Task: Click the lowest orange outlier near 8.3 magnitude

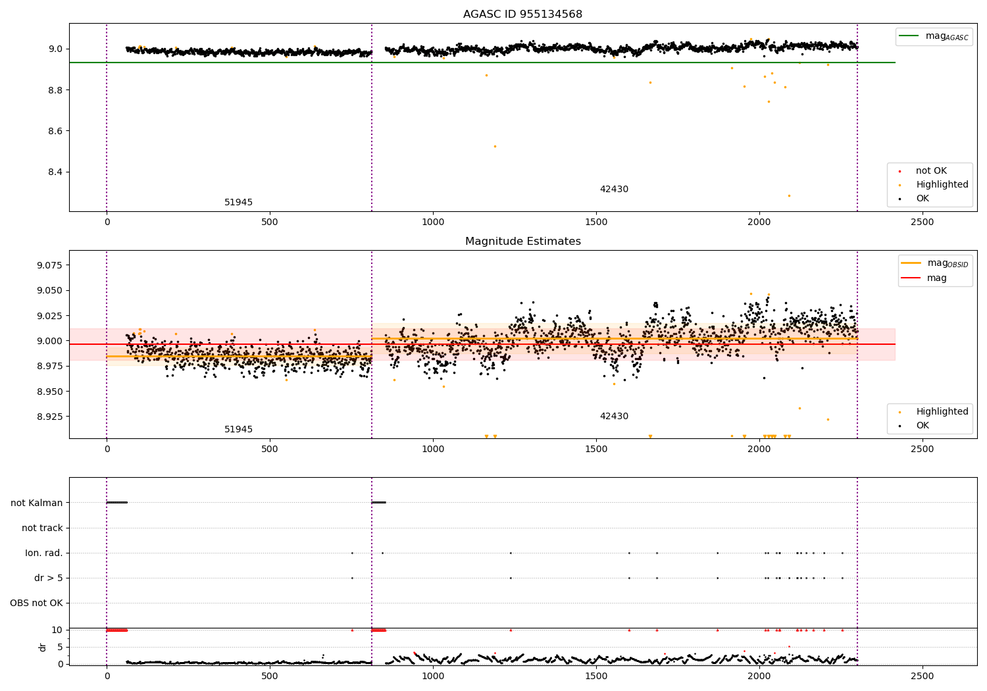Action: [789, 195]
